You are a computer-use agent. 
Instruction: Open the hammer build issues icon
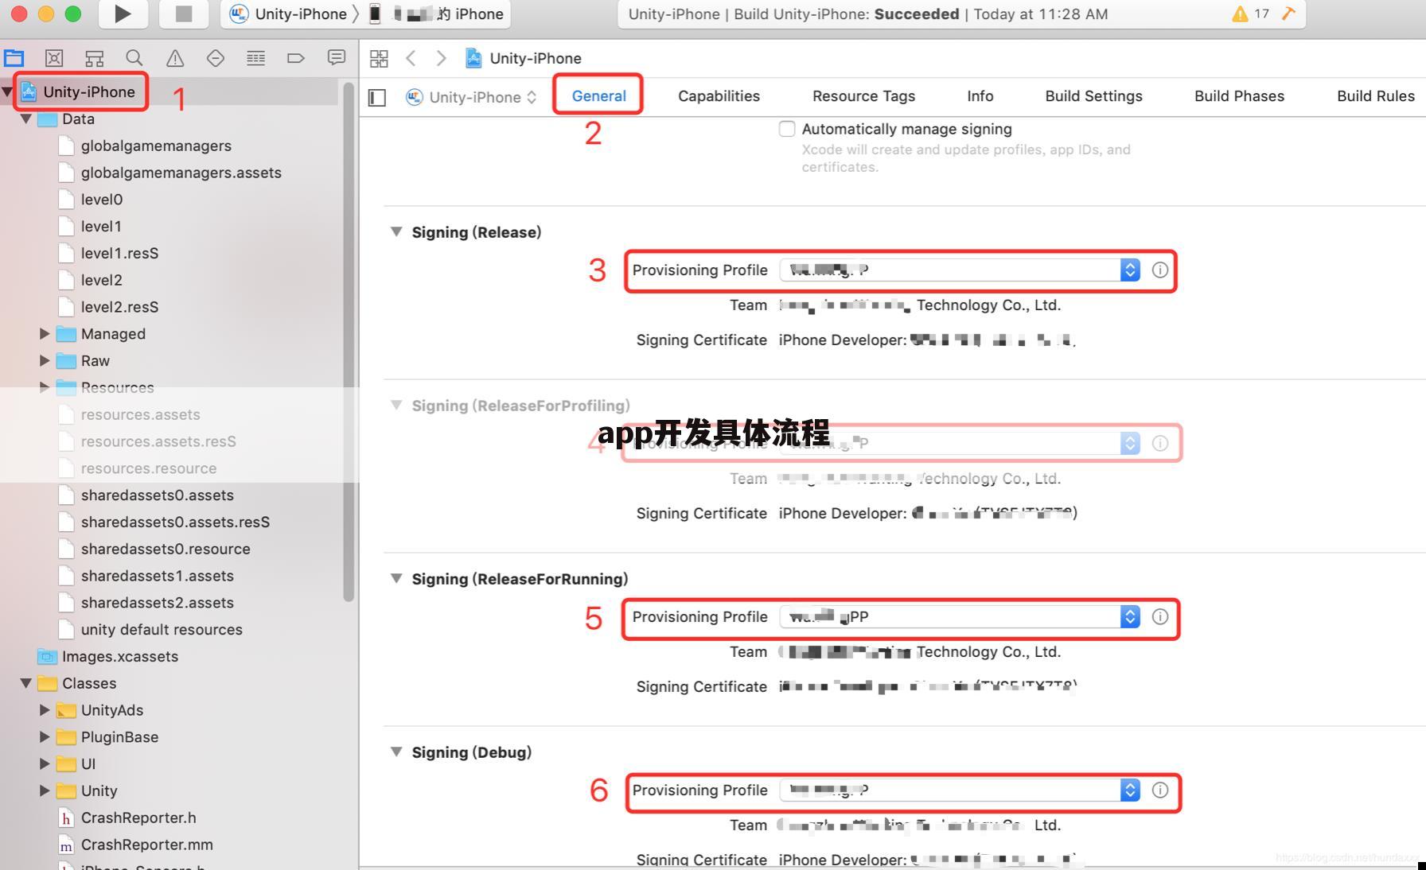click(1288, 14)
